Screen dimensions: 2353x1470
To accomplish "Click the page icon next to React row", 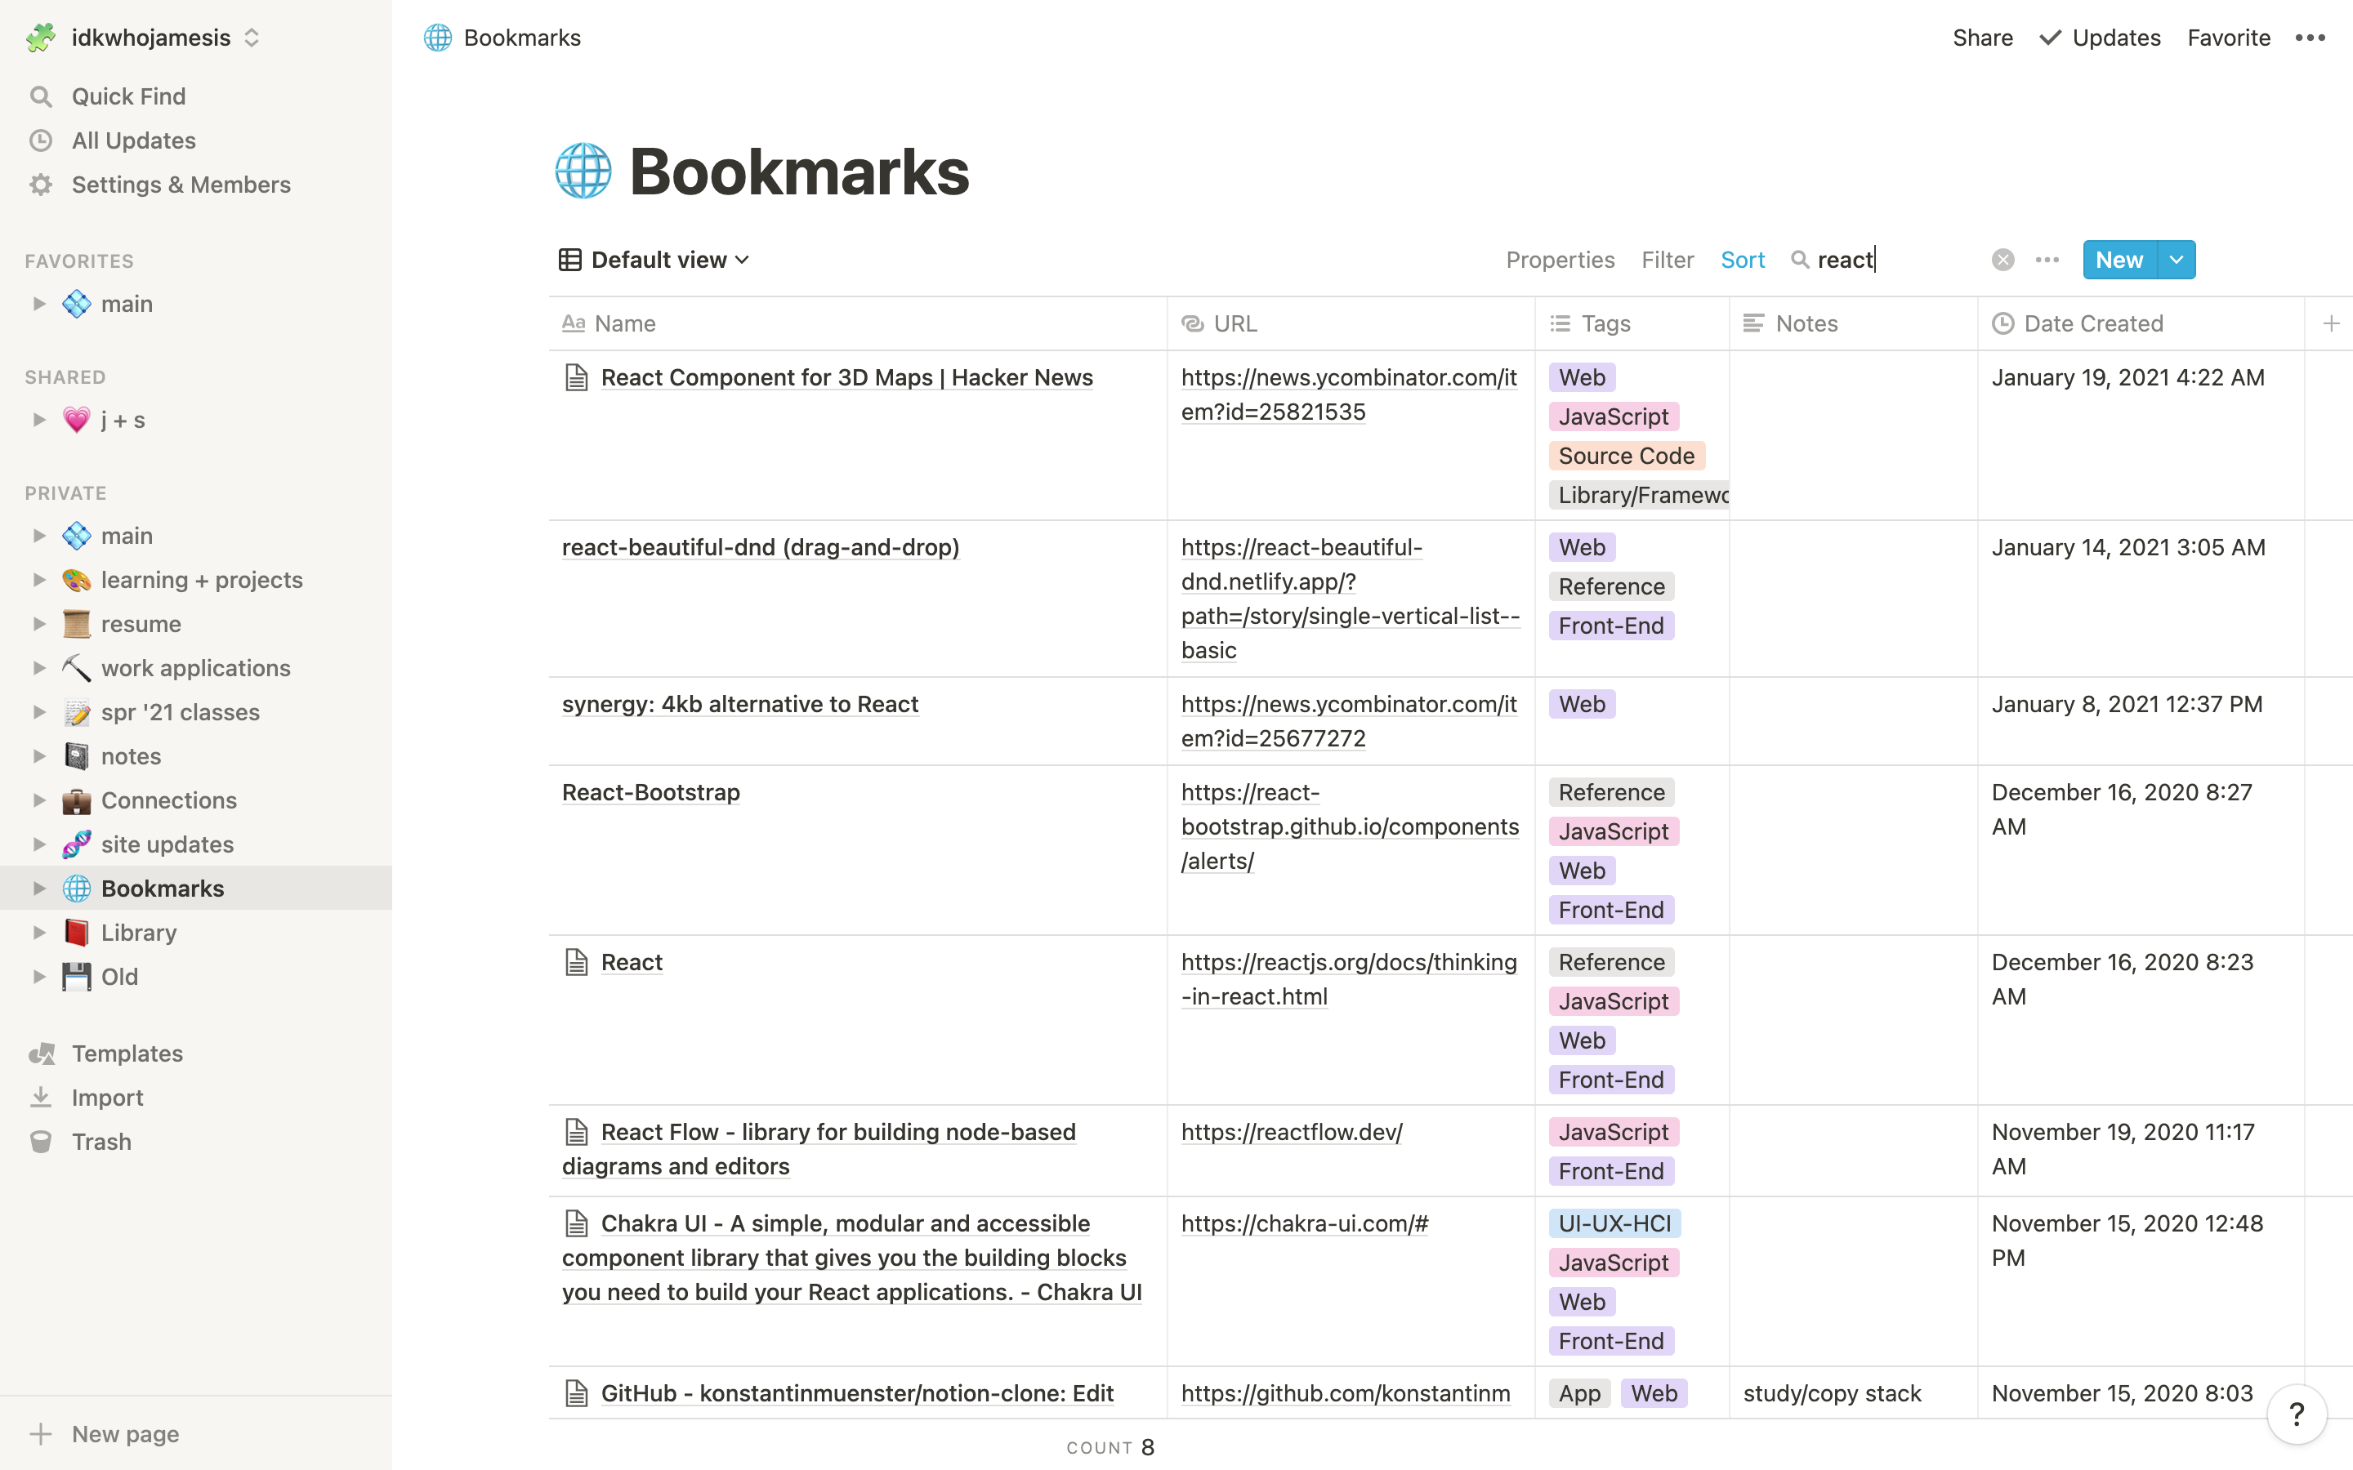I will click(x=577, y=961).
